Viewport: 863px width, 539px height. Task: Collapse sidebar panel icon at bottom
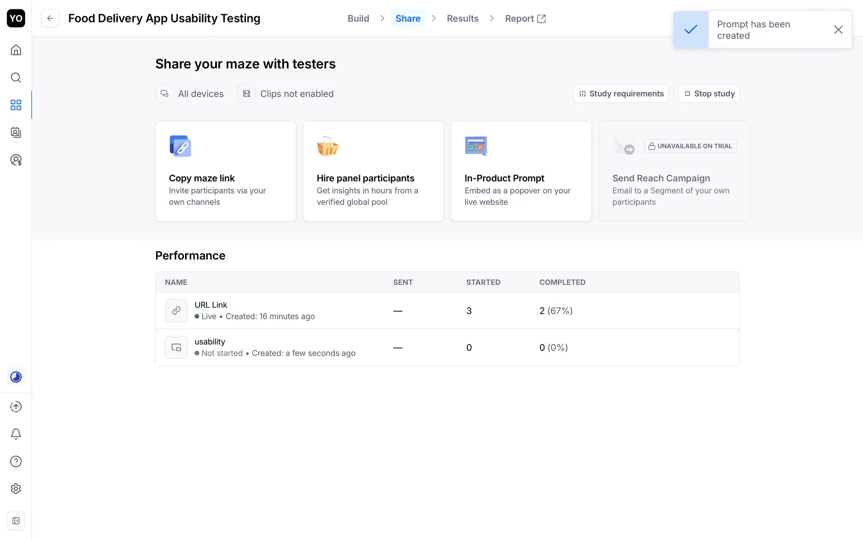(16, 521)
